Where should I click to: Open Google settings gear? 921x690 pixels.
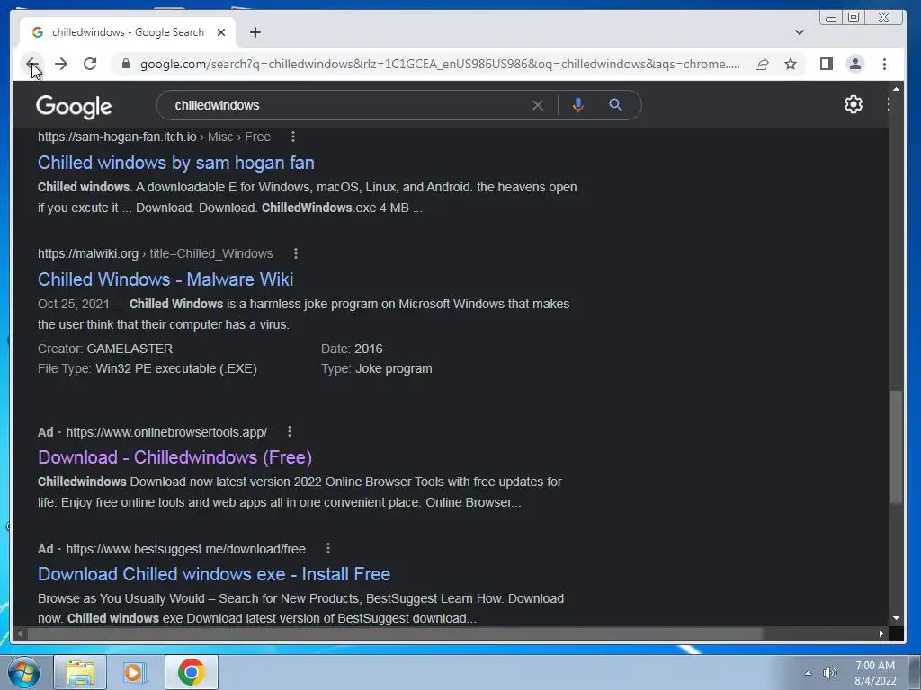pos(853,104)
